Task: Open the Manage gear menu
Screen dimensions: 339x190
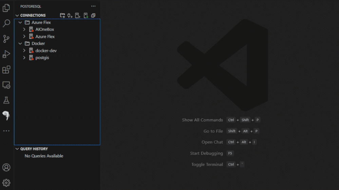Action: pos(6,183)
